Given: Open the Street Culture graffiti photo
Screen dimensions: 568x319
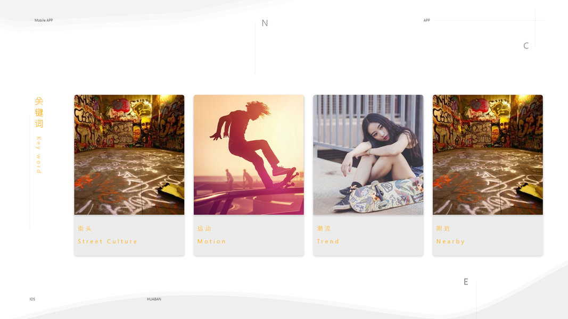Looking at the screenshot, I should 129,155.
